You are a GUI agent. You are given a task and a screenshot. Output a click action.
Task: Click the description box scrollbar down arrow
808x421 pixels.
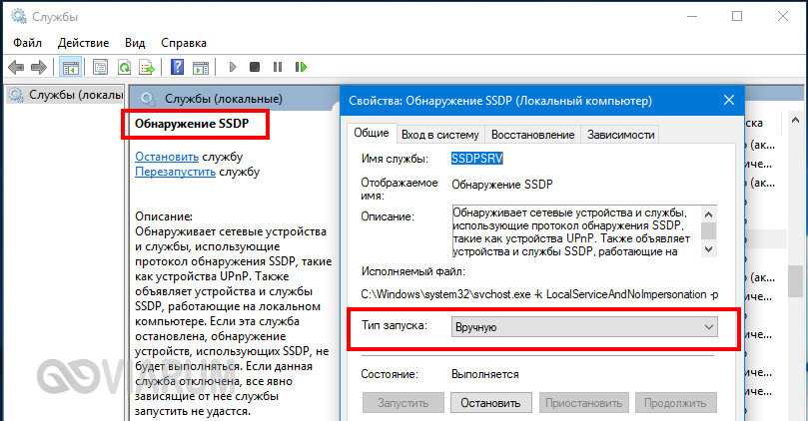pyautogui.click(x=708, y=248)
